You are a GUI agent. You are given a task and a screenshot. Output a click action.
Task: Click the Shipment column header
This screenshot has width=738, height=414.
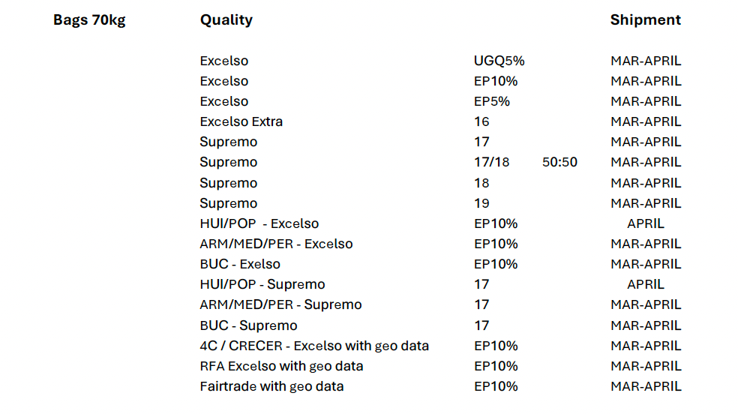coord(645,20)
